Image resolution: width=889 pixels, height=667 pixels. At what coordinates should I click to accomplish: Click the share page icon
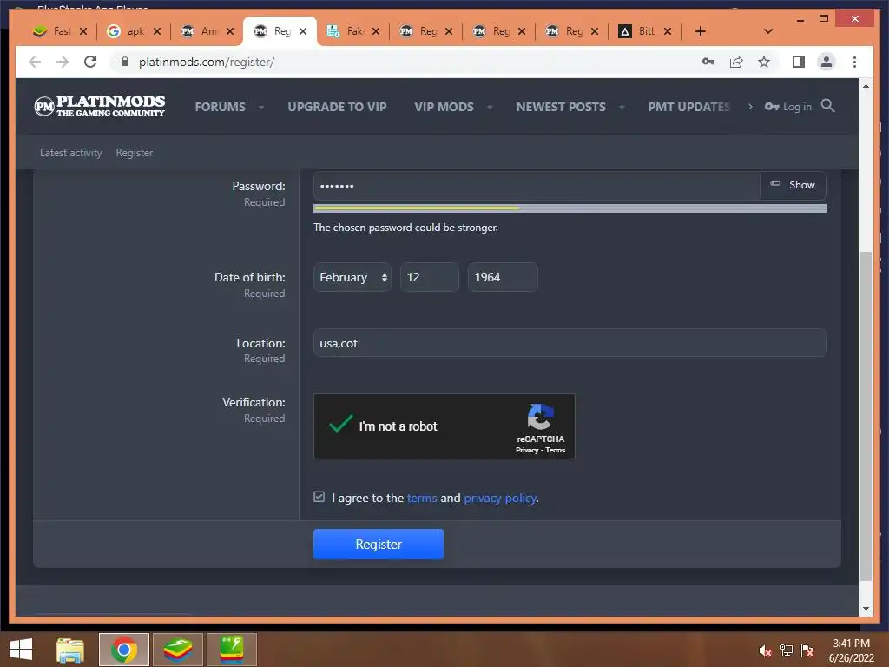[736, 62]
